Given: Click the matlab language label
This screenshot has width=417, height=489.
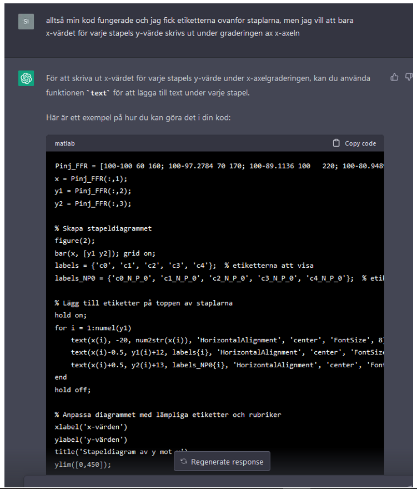Looking at the screenshot, I should 64,143.
